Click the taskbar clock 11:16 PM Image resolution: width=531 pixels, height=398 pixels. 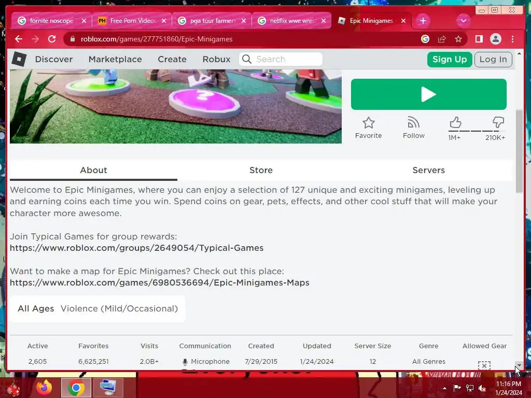click(508, 384)
